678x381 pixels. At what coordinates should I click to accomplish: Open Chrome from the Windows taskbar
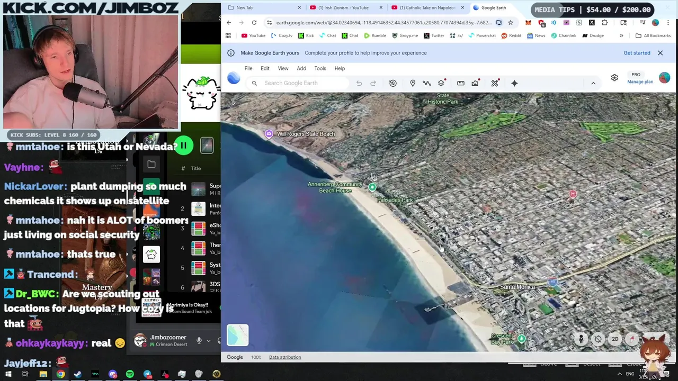point(60,374)
